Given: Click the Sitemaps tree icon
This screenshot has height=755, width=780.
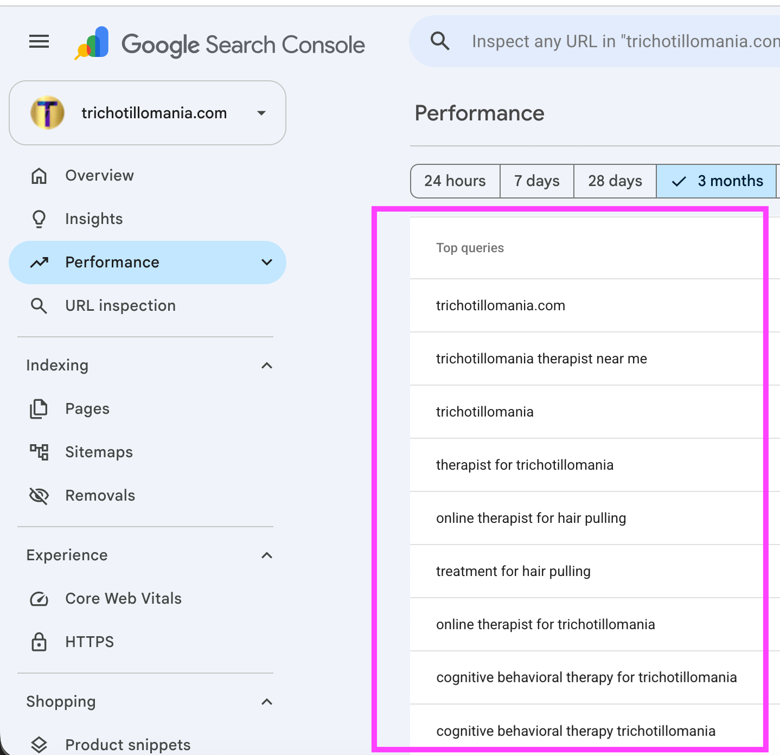Looking at the screenshot, I should coord(39,452).
